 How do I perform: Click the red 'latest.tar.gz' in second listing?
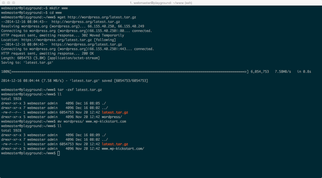[115, 144]
